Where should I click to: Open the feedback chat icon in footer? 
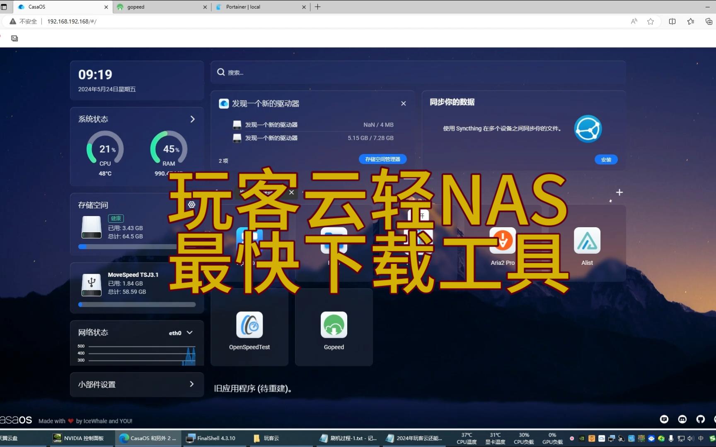pos(664,419)
